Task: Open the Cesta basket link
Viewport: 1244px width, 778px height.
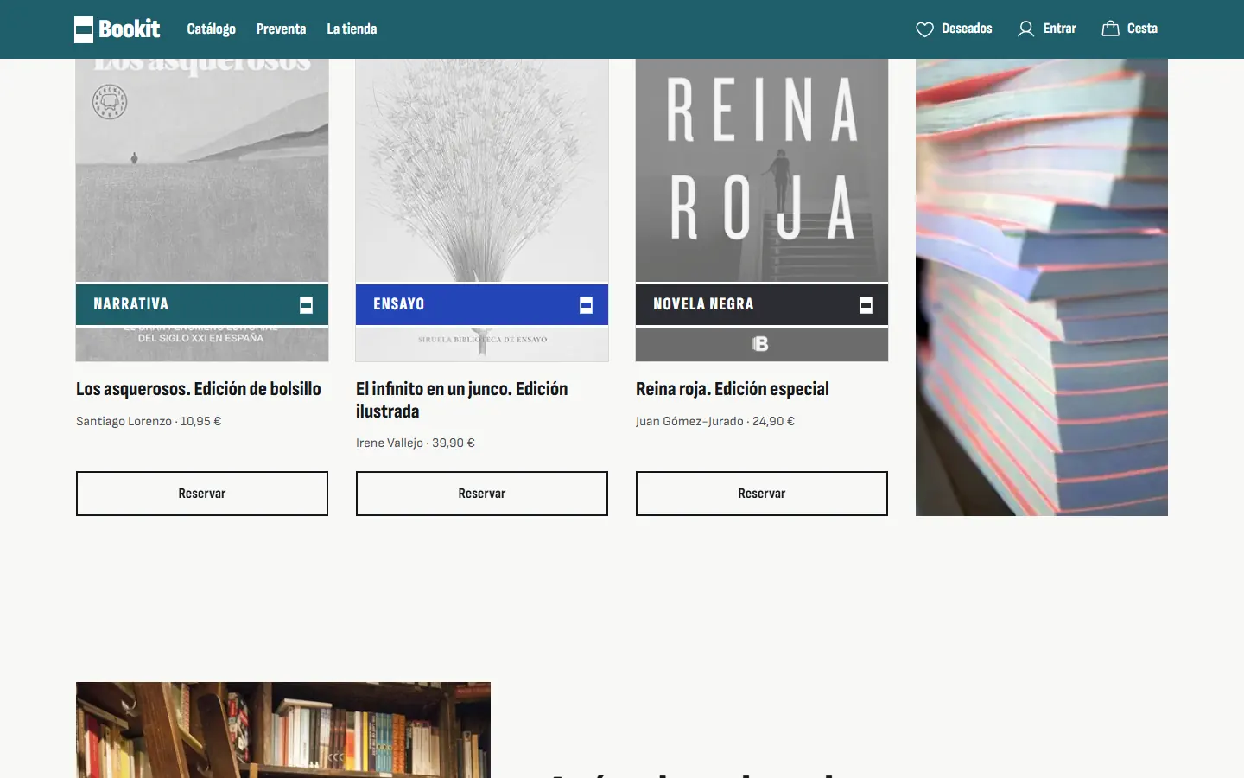Action: 1129,29
